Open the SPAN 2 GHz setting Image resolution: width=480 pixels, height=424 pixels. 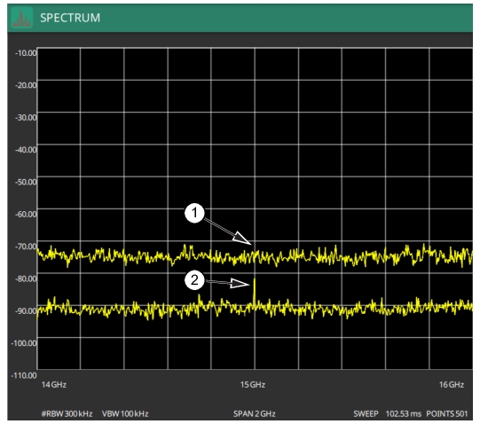click(x=255, y=414)
